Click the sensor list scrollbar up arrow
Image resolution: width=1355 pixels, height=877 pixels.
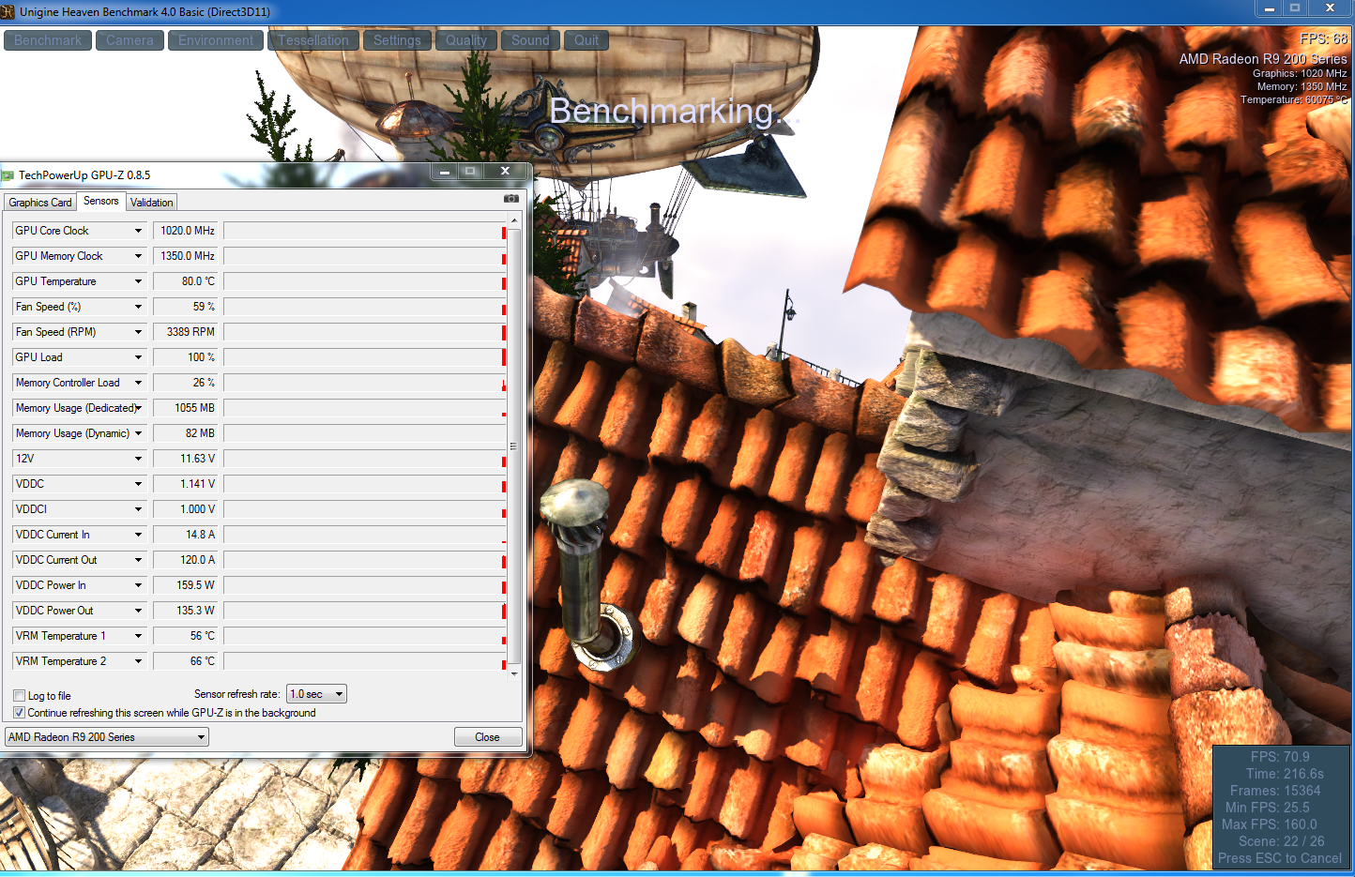coord(513,221)
